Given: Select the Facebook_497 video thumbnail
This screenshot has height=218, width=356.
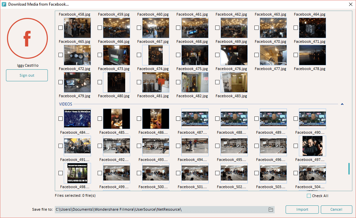Looking at the screenshot, I should click(312, 146).
